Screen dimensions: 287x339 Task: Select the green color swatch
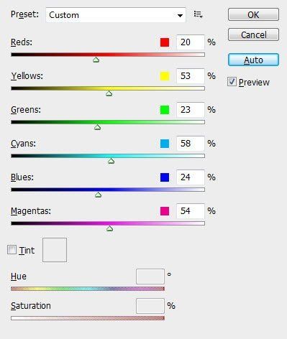[165, 110]
